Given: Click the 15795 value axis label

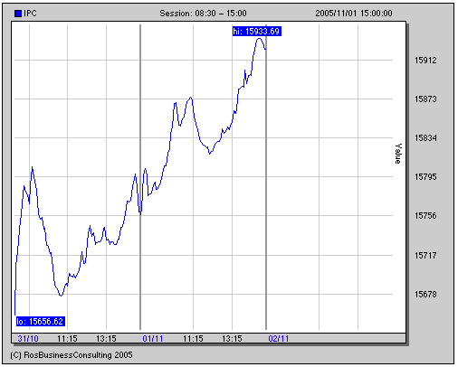Looking at the screenshot, I should coord(425,177).
